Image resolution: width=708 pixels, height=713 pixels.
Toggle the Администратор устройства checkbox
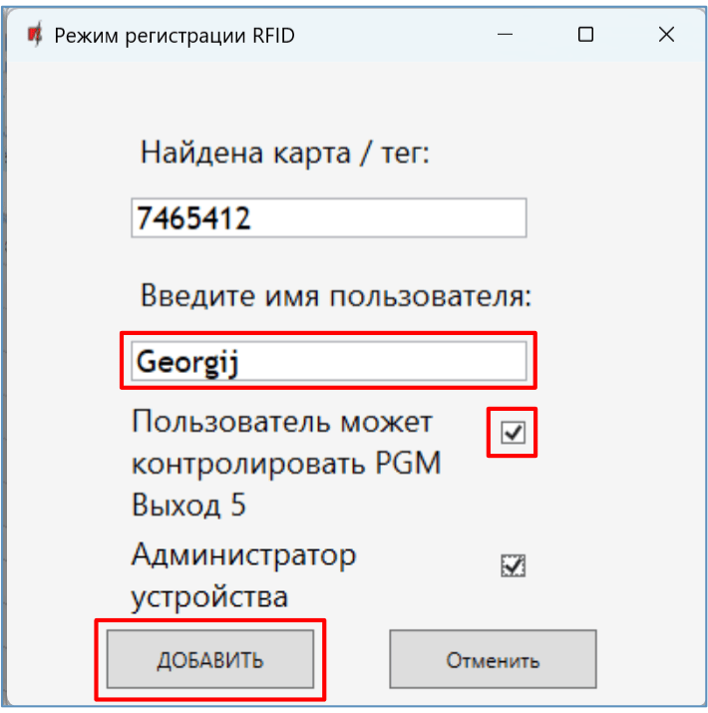pyautogui.click(x=513, y=566)
